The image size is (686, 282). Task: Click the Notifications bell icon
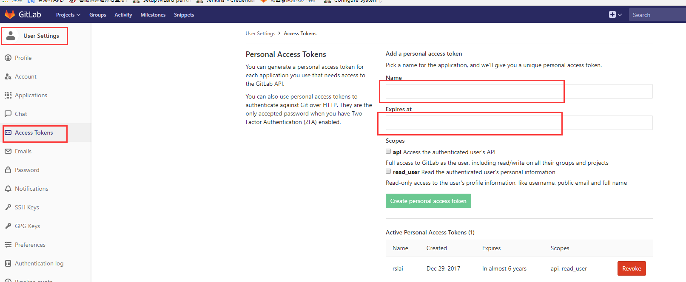pos(8,189)
